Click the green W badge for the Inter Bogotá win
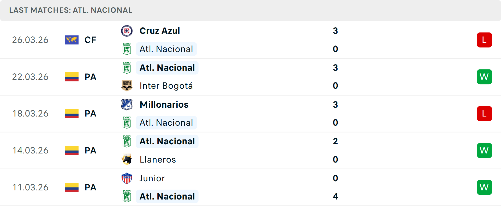The image size is (501, 206). [x=485, y=77]
